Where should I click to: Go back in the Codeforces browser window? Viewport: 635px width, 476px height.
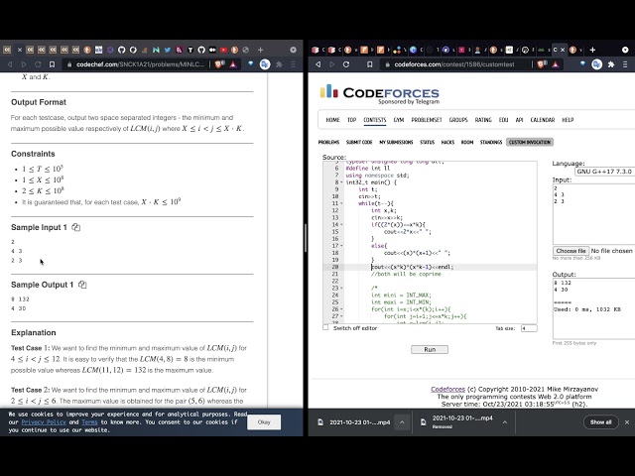[318, 64]
